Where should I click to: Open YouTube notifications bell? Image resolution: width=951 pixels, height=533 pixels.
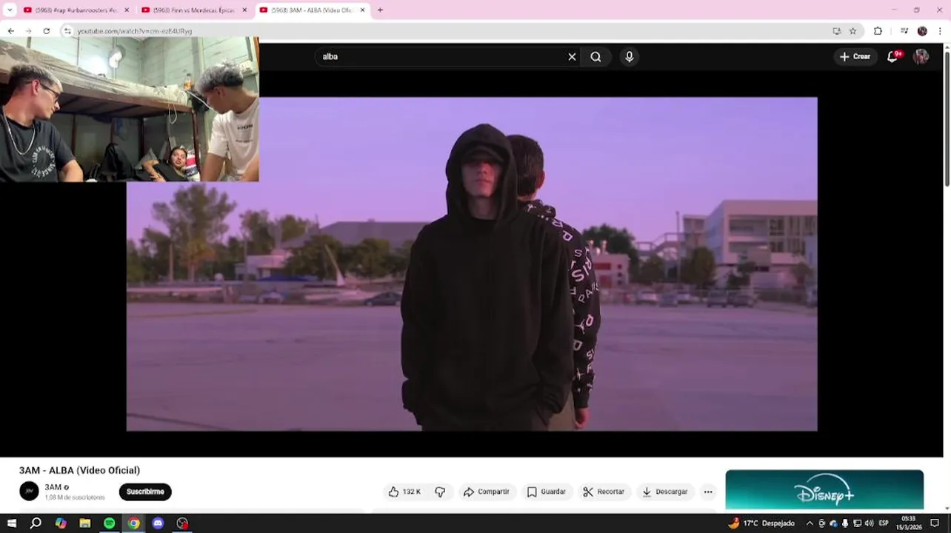point(893,56)
